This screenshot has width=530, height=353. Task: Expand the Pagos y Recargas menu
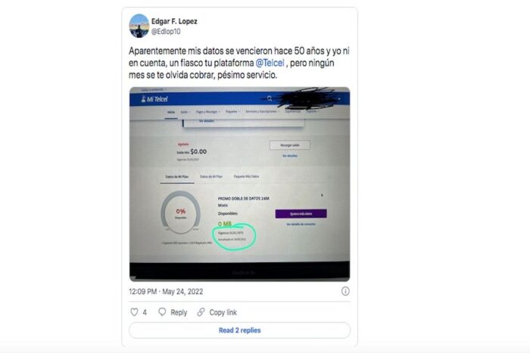coord(208,112)
